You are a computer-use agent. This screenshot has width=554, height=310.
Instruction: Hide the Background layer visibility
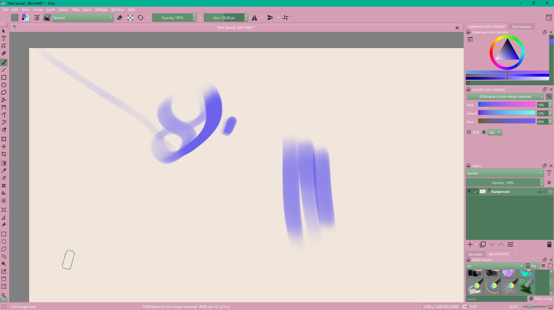(x=469, y=191)
